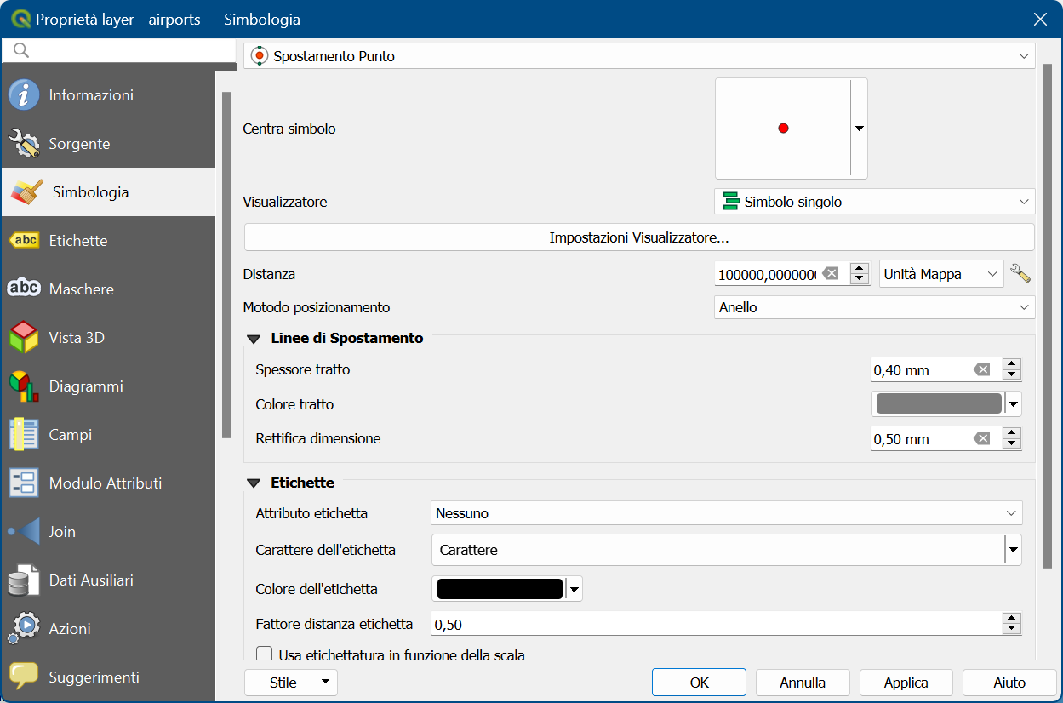Image resolution: width=1063 pixels, height=703 pixels.
Task: Open the Visualizzatore Simbolo singolo dropdown
Action: tap(874, 202)
